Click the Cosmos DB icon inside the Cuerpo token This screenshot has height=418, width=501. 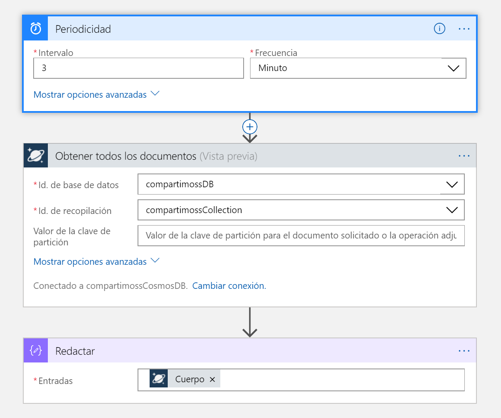click(158, 379)
